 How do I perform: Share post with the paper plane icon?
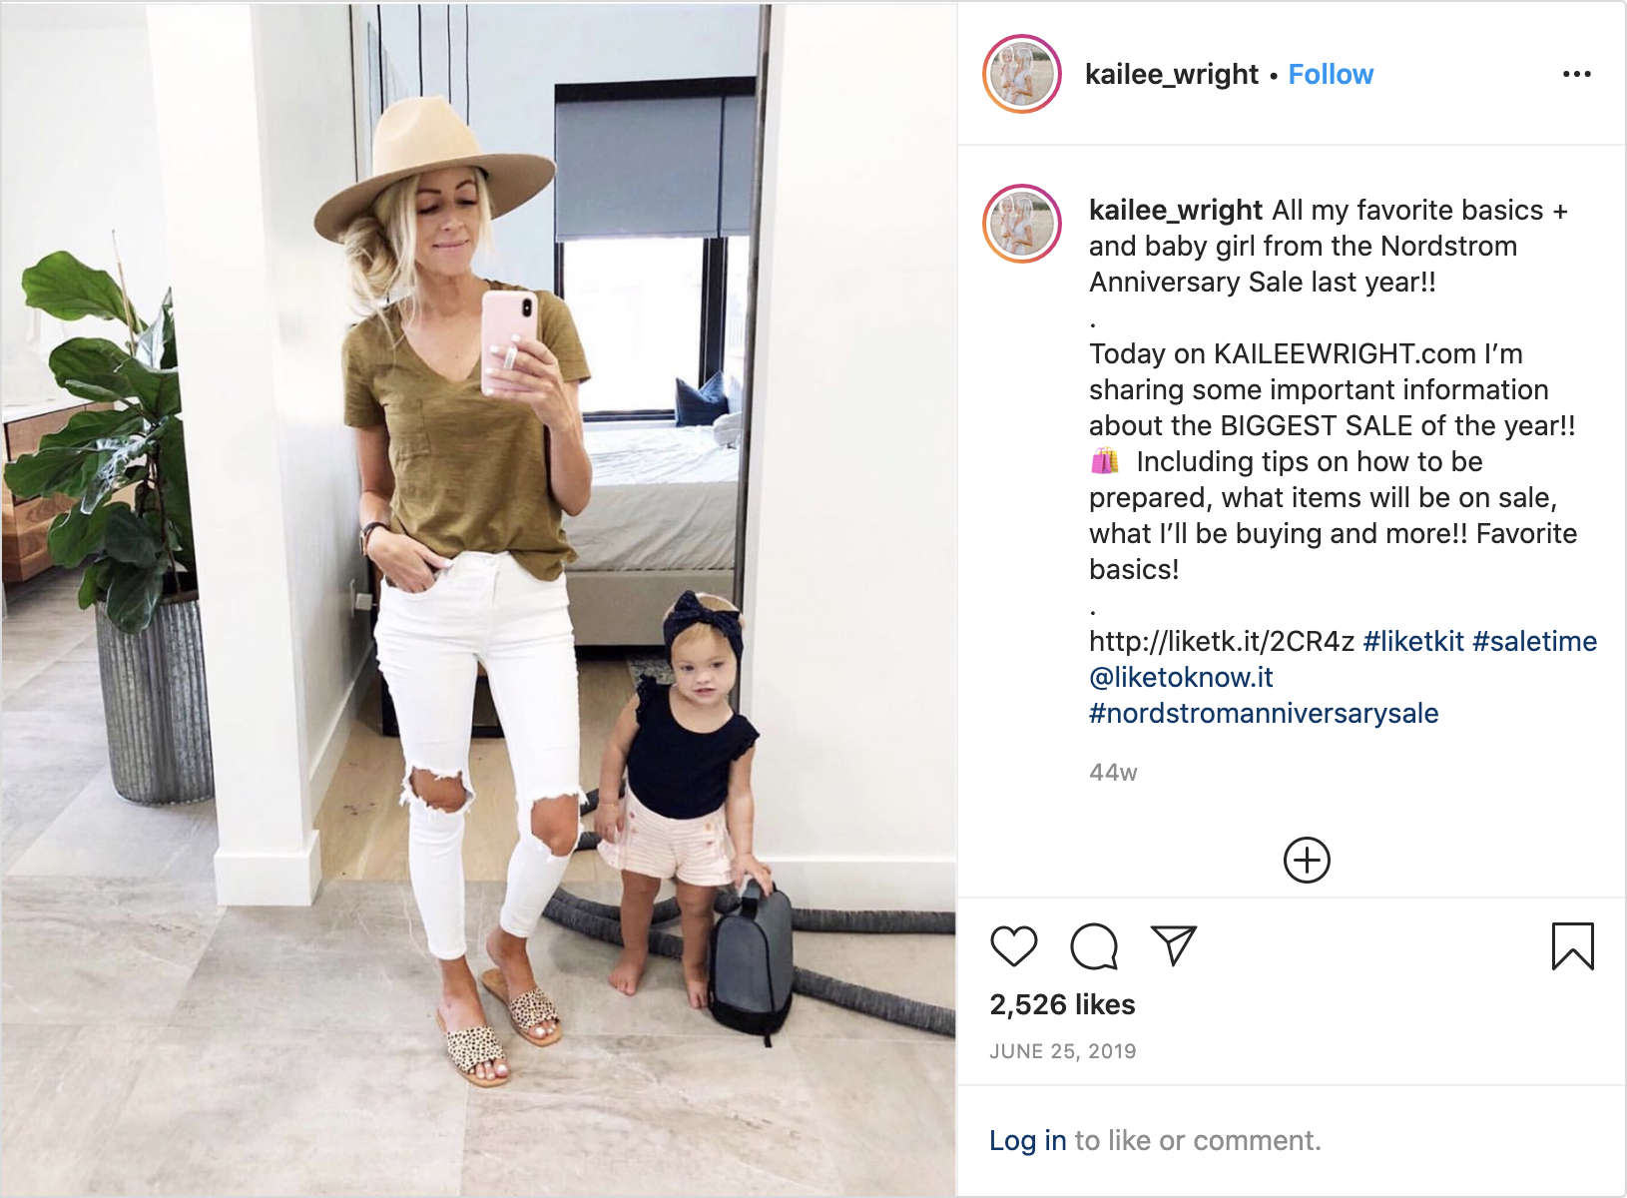point(1173,944)
